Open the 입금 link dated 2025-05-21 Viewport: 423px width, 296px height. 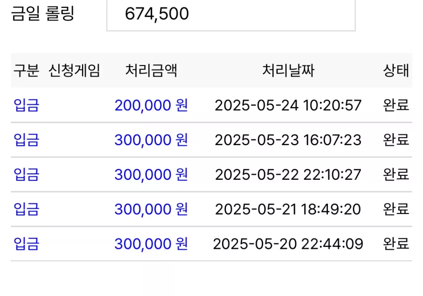pos(26,209)
